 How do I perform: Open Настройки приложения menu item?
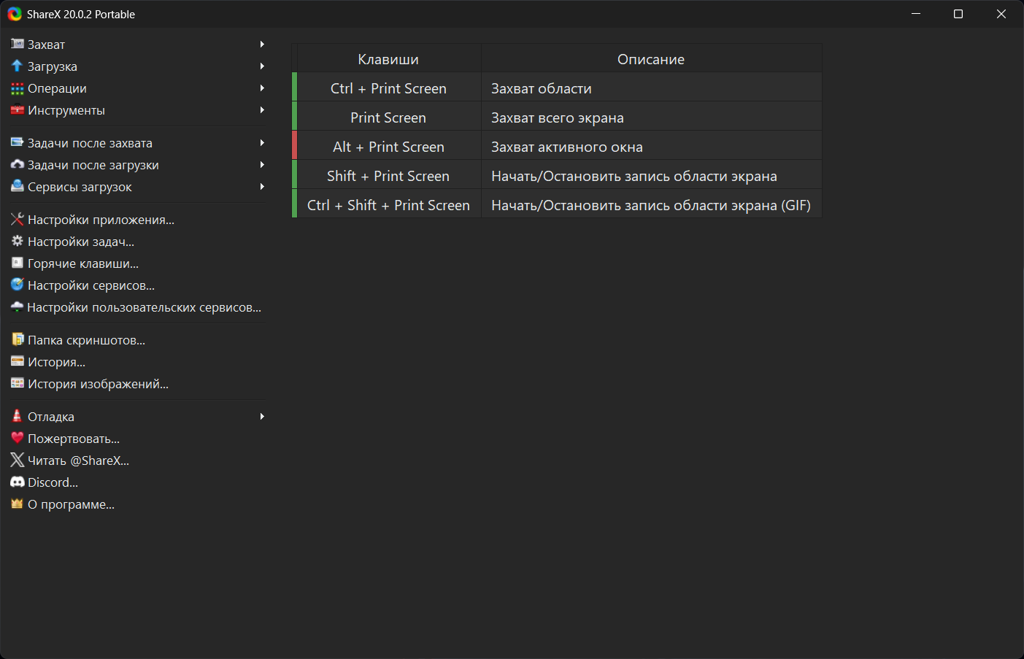(x=101, y=220)
